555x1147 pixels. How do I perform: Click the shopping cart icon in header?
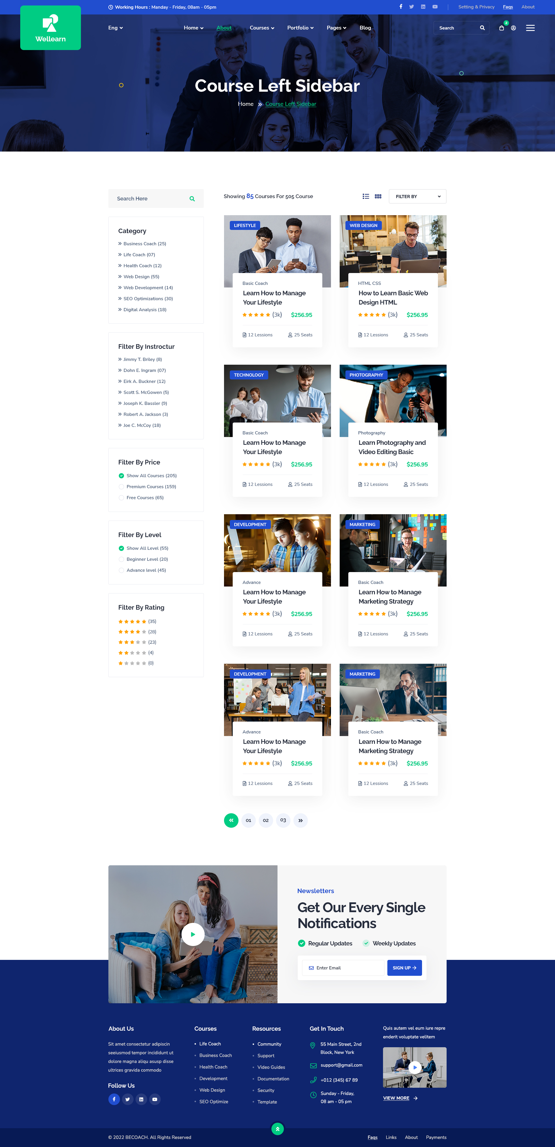tap(502, 28)
